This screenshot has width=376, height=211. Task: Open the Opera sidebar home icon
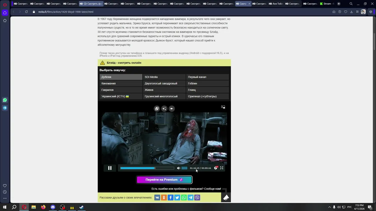coord(5,13)
